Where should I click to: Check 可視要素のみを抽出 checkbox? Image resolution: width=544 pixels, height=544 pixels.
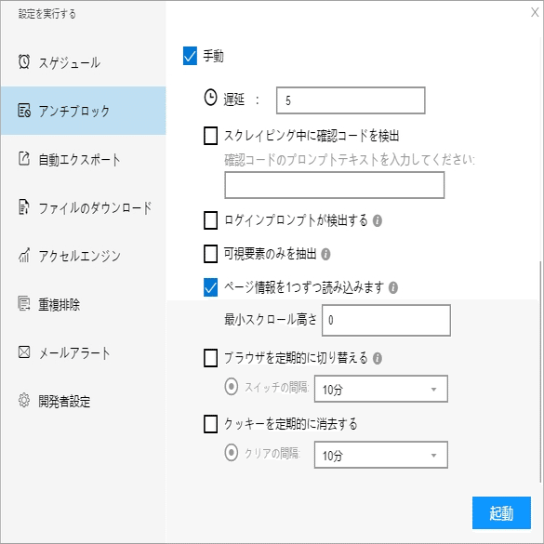tap(210, 254)
